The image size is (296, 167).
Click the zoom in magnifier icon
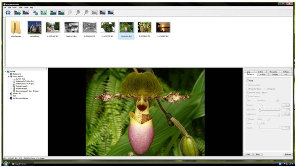78,12
